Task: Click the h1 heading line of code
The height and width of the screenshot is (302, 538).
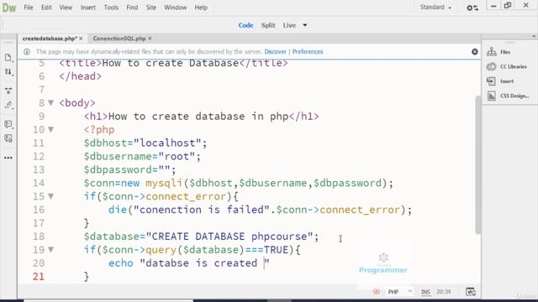Action: coord(202,116)
